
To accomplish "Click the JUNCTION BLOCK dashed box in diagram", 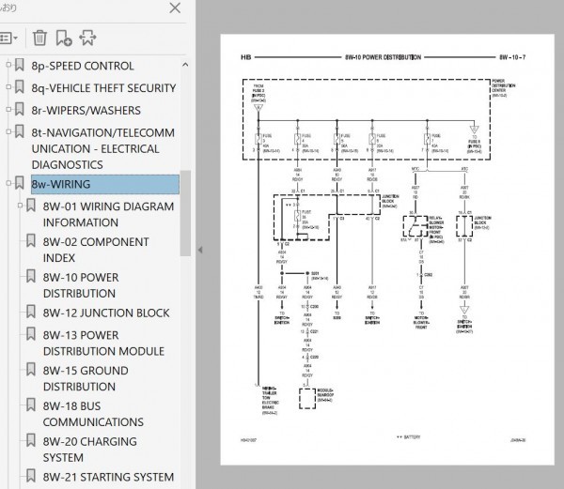I will (x=327, y=218).
